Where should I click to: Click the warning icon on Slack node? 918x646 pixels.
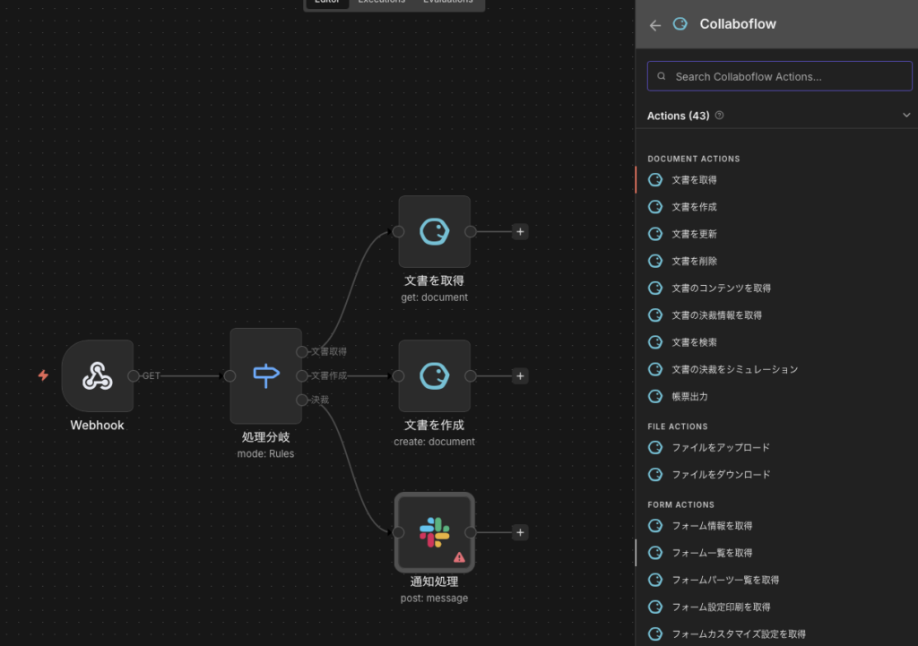point(459,556)
